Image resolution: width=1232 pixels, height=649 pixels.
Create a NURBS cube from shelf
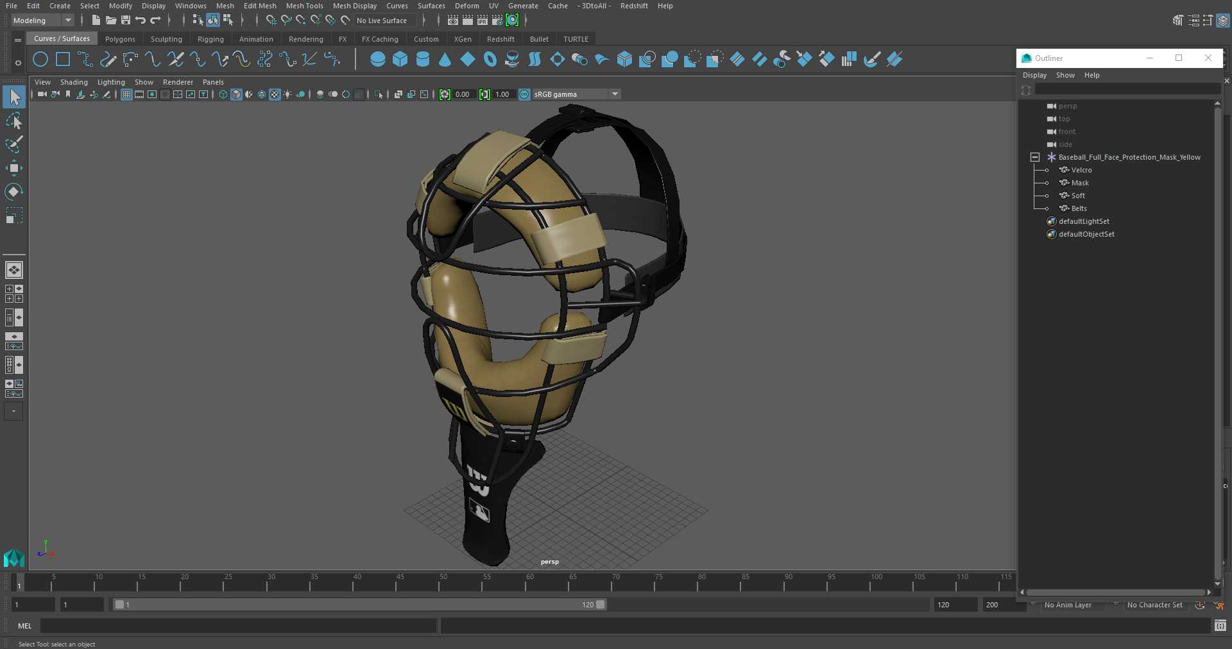click(x=400, y=60)
